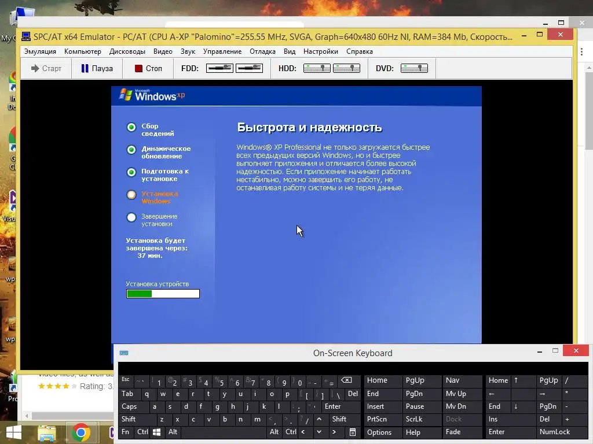Click the Windows XP logo in setup

(152, 95)
